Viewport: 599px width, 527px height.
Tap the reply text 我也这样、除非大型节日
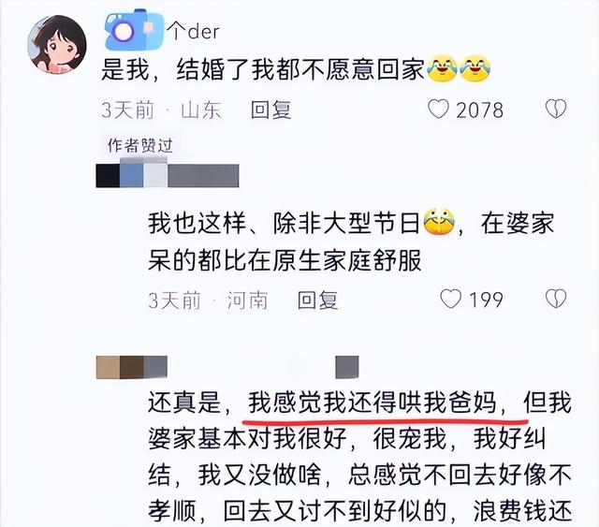coord(285,223)
